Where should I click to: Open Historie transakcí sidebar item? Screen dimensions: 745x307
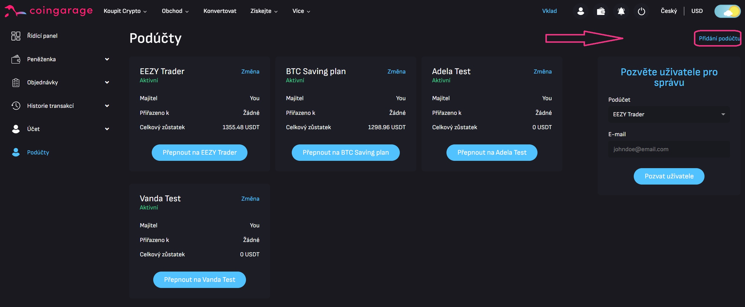coord(50,106)
